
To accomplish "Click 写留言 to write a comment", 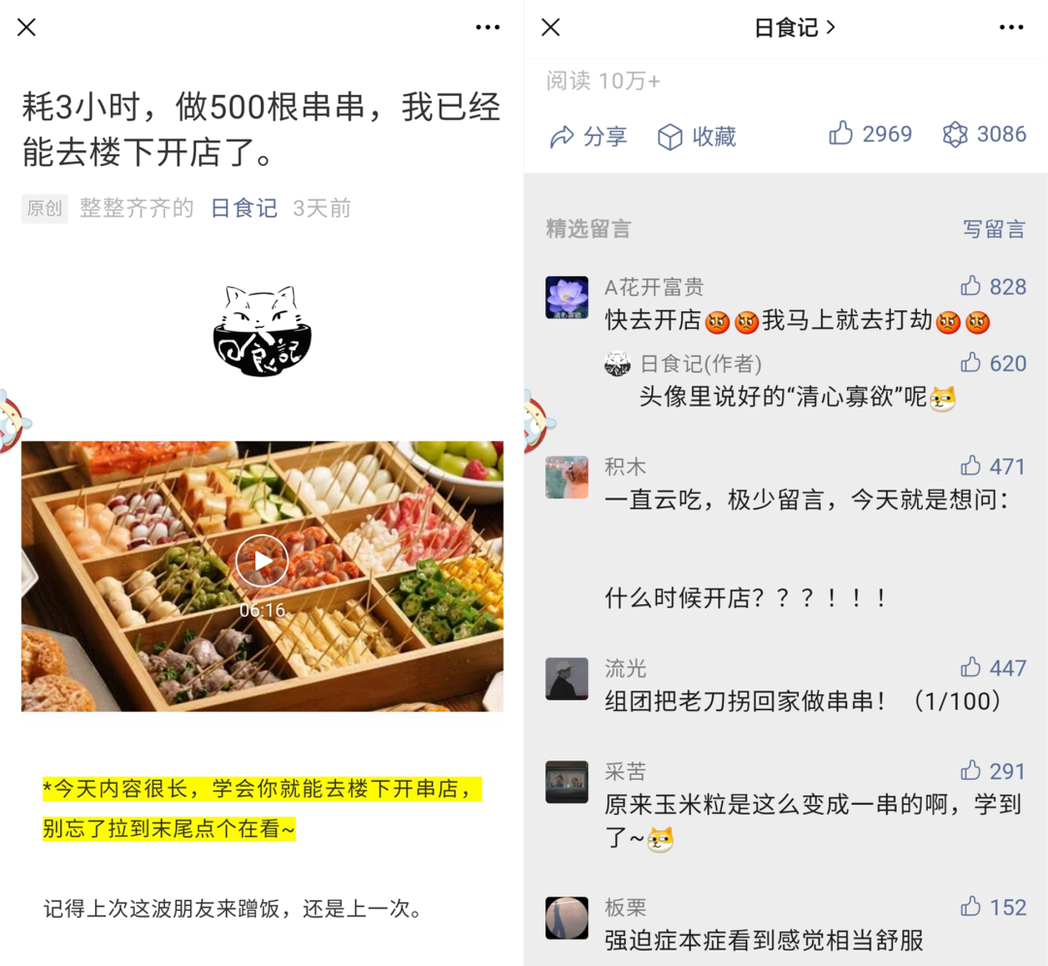I will (x=994, y=229).
